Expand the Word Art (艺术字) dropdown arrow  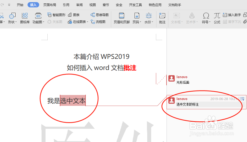click(x=197, y=22)
